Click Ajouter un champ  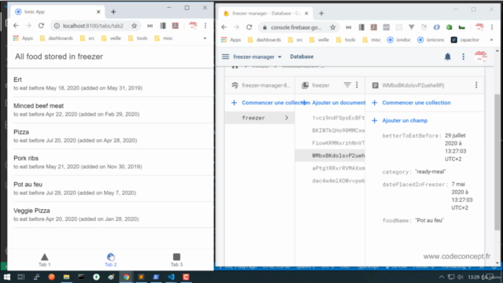click(x=399, y=120)
